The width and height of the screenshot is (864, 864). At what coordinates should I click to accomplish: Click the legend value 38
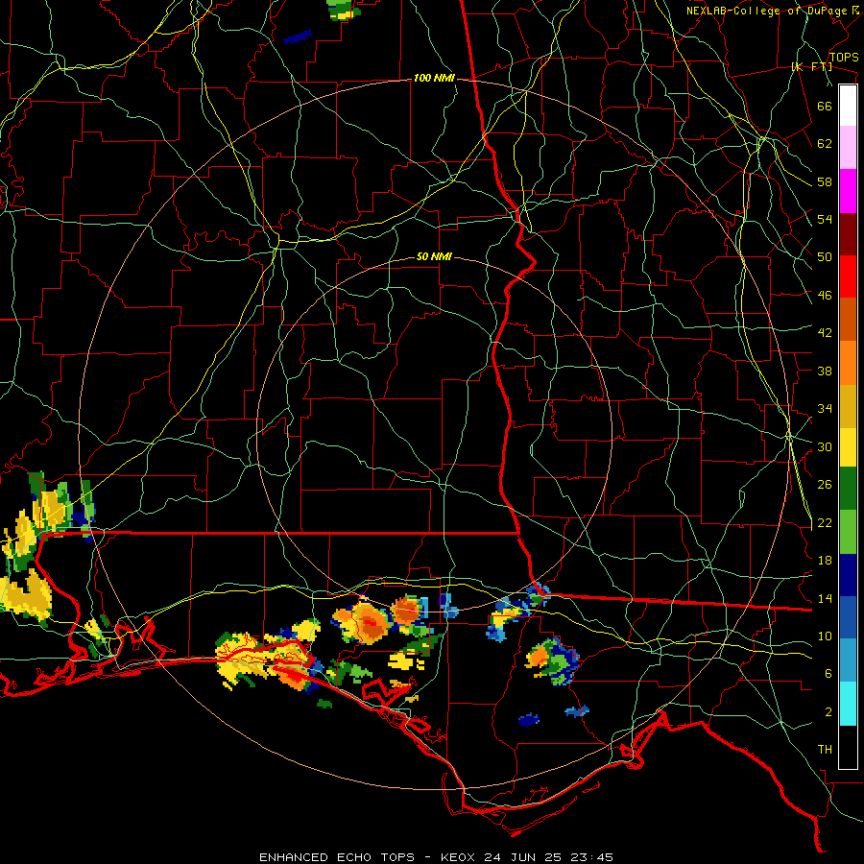click(x=825, y=371)
